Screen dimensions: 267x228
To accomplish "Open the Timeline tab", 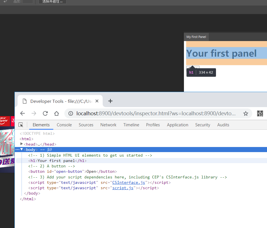I will (131, 125).
